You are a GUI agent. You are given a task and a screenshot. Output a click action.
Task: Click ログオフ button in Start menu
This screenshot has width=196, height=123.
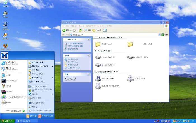31,116
